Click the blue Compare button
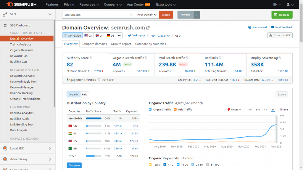 [x=74, y=165]
